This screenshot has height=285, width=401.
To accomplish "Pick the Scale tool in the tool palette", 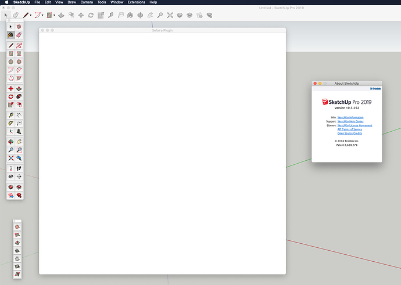I will (10, 104).
